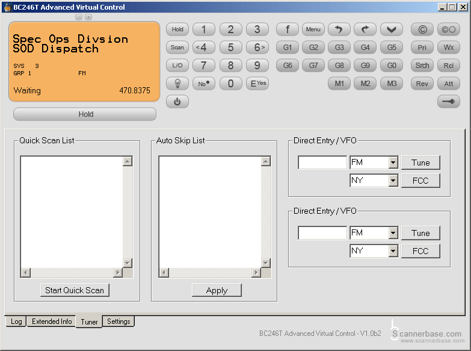This screenshot has width=471, height=351.
Task: Toggle the backlight bulb icon
Action: pyautogui.click(x=177, y=84)
